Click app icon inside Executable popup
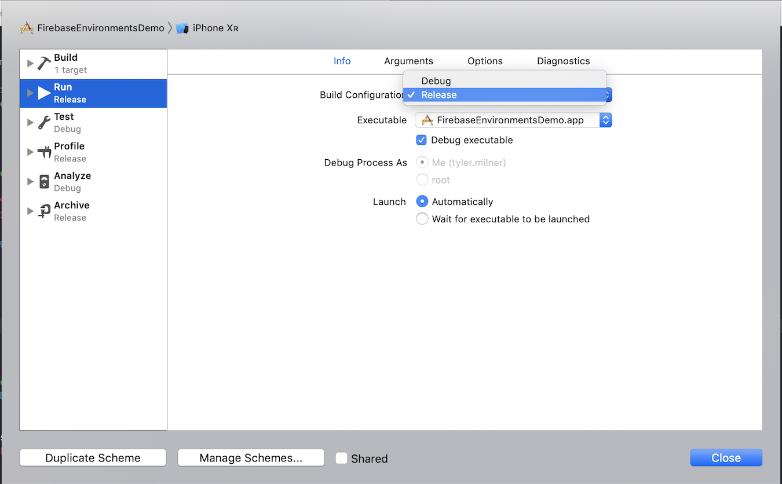The image size is (782, 484). 427,120
